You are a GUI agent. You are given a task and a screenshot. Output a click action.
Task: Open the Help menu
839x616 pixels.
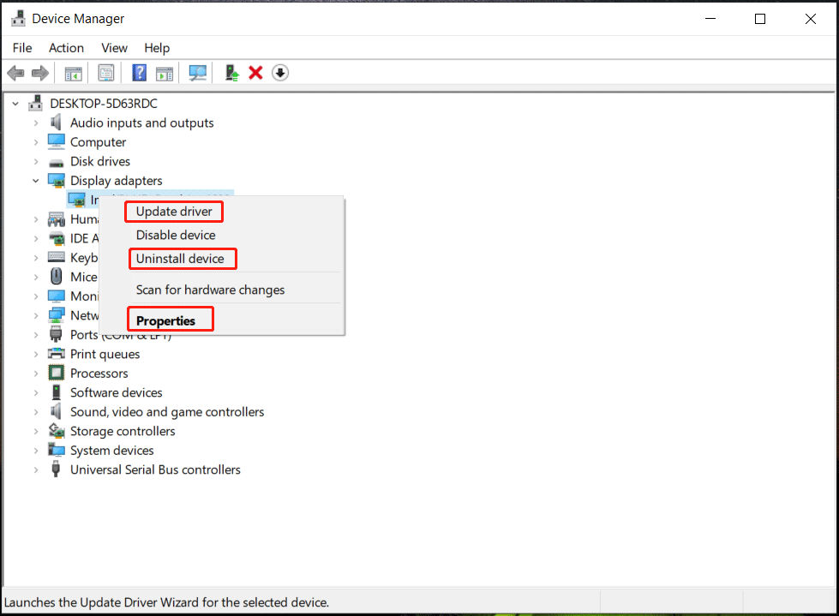pos(157,48)
